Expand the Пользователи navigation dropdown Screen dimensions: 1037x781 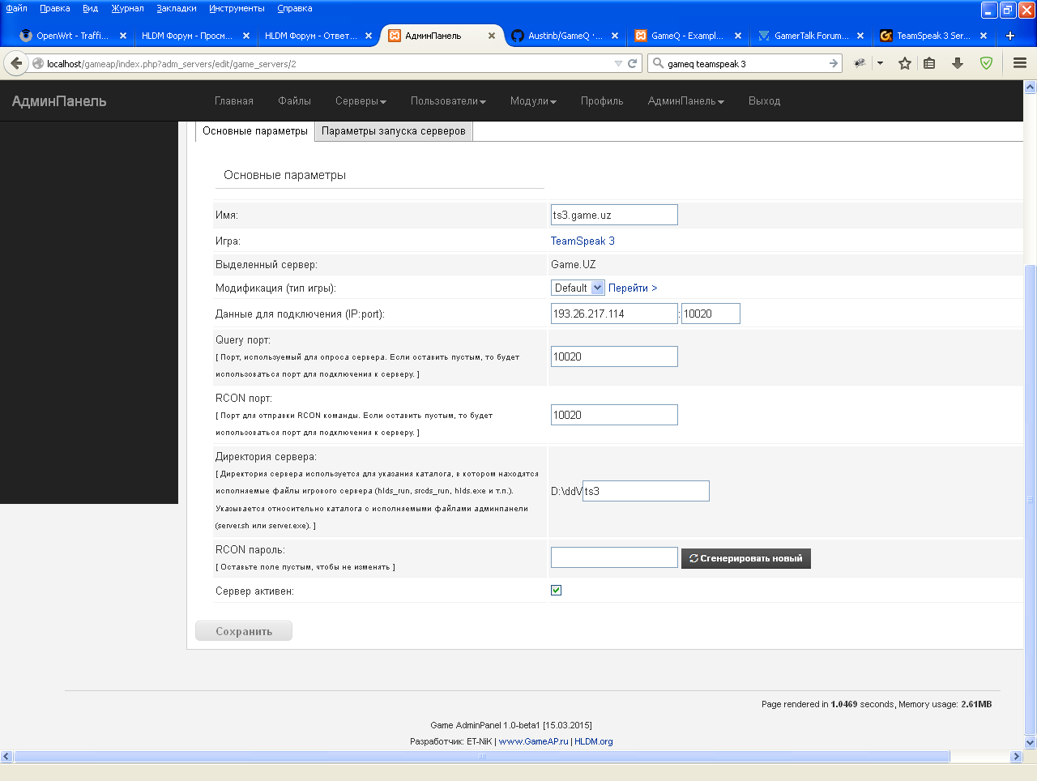point(448,101)
